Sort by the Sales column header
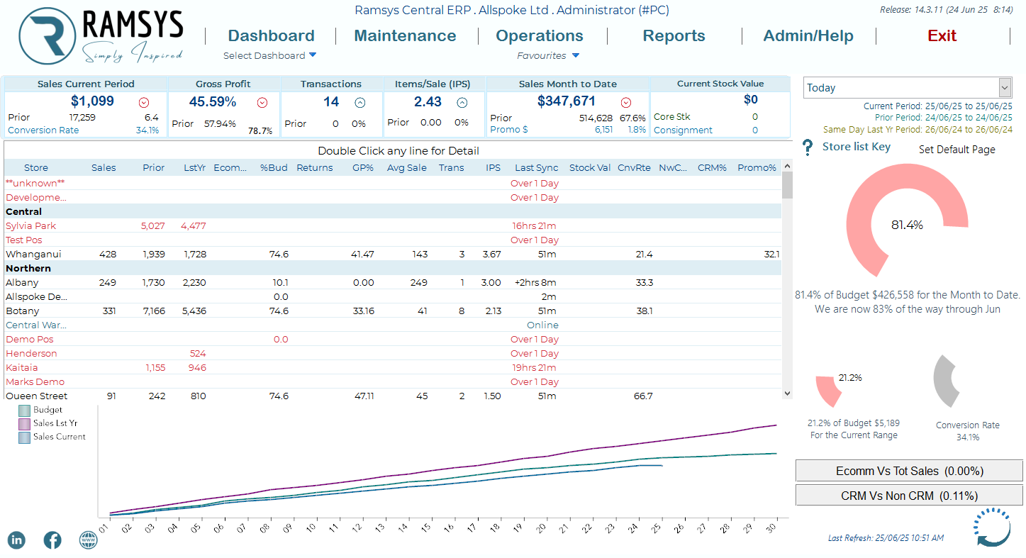 point(104,168)
